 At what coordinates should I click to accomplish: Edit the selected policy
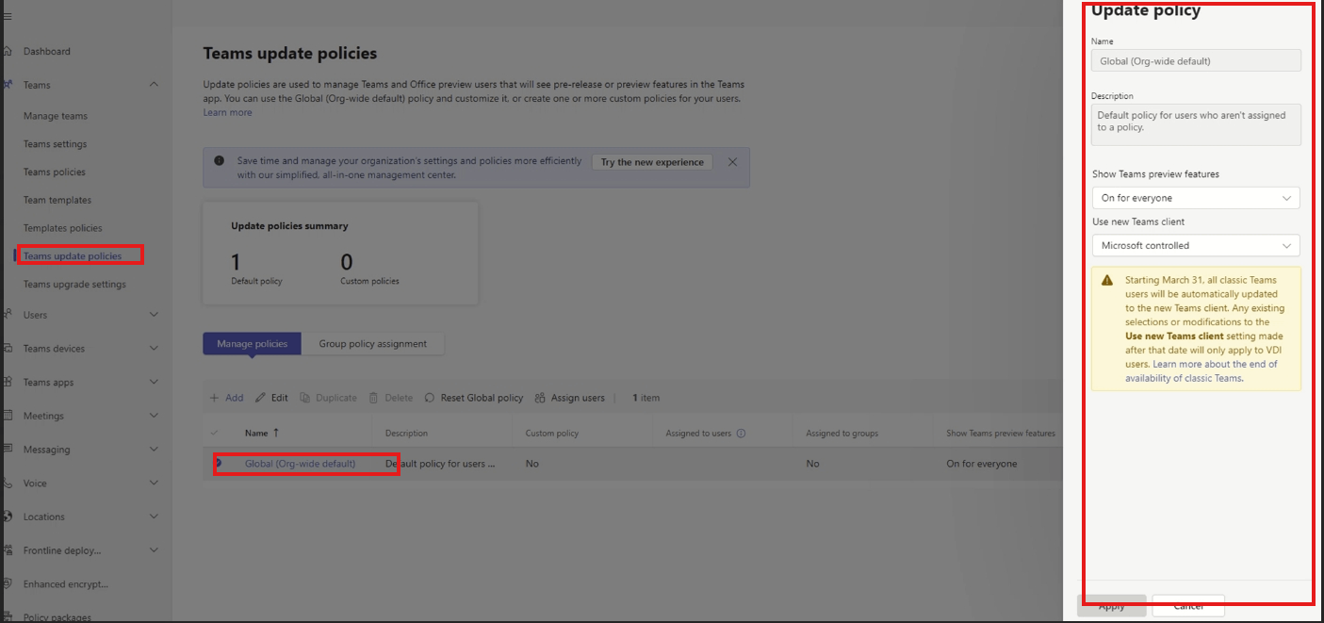[271, 398]
